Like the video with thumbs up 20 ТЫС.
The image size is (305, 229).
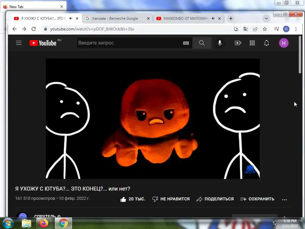(133, 199)
